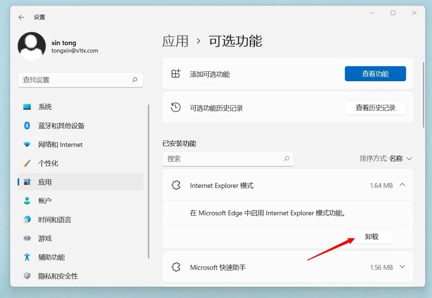
Task: Click the 查看功能 button
Action: 375,74
